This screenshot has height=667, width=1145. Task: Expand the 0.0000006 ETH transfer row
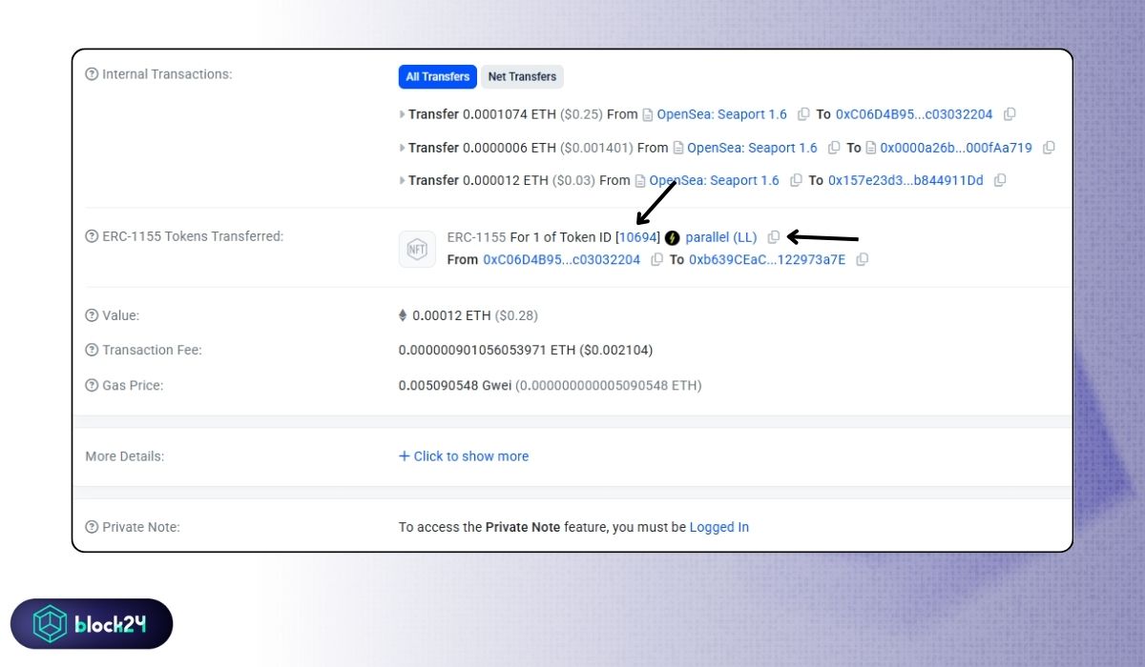[403, 148]
